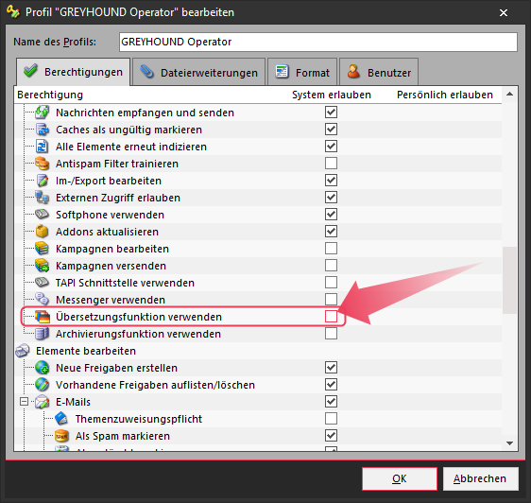Image resolution: width=531 pixels, height=503 pixels.
Task: Tick the Kampagnen bearbeiten checkbox
Action: [331, 249]
